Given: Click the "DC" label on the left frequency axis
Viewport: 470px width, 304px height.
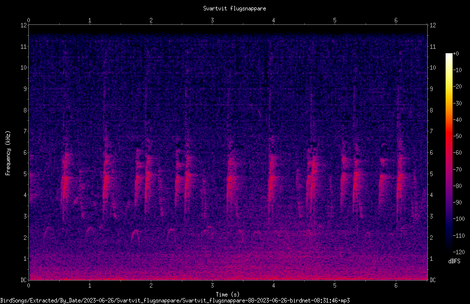Looking at the screenshot, I should pyautogui.click(x=23, y=280).
